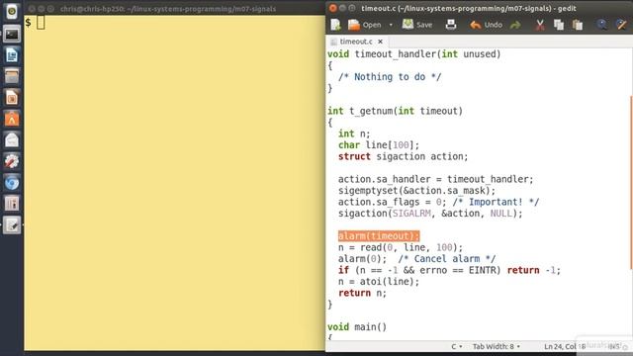Click the 'char line[100];' declaration
Image resolution: width=633 pixels, height=356 pixels.
pos(379,145)
